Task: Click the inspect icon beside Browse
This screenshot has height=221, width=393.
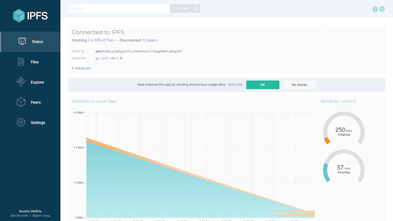Action: (196, 8)
